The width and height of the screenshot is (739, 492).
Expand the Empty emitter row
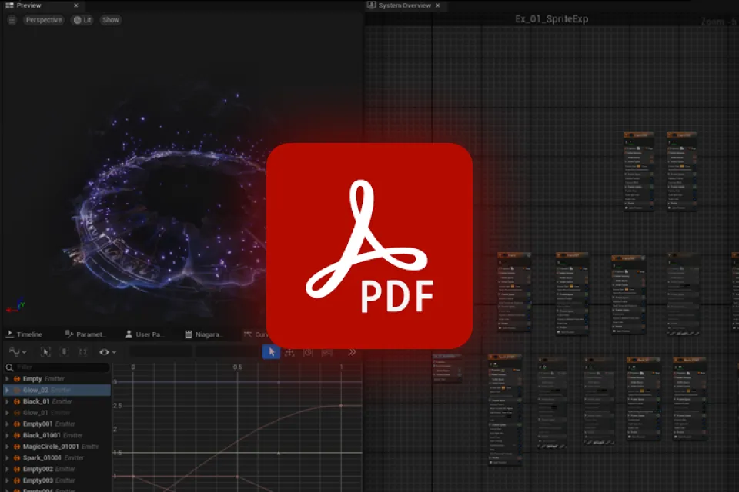pos(7,379)
